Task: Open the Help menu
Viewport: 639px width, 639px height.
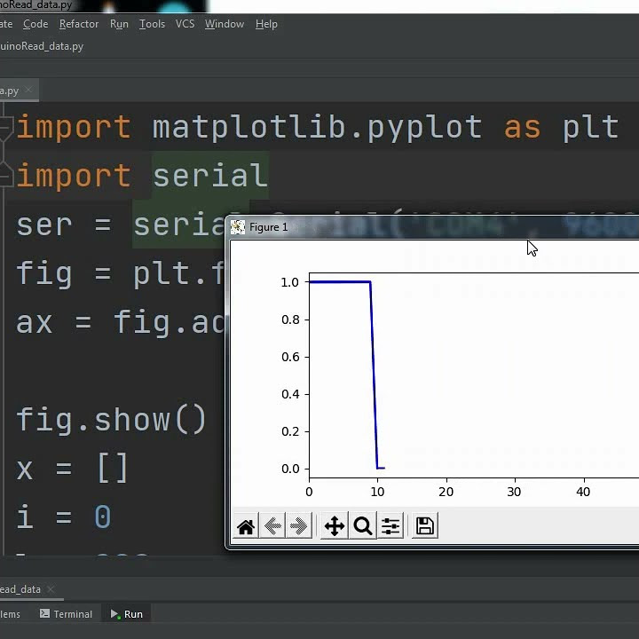Action: click(266, 24)
